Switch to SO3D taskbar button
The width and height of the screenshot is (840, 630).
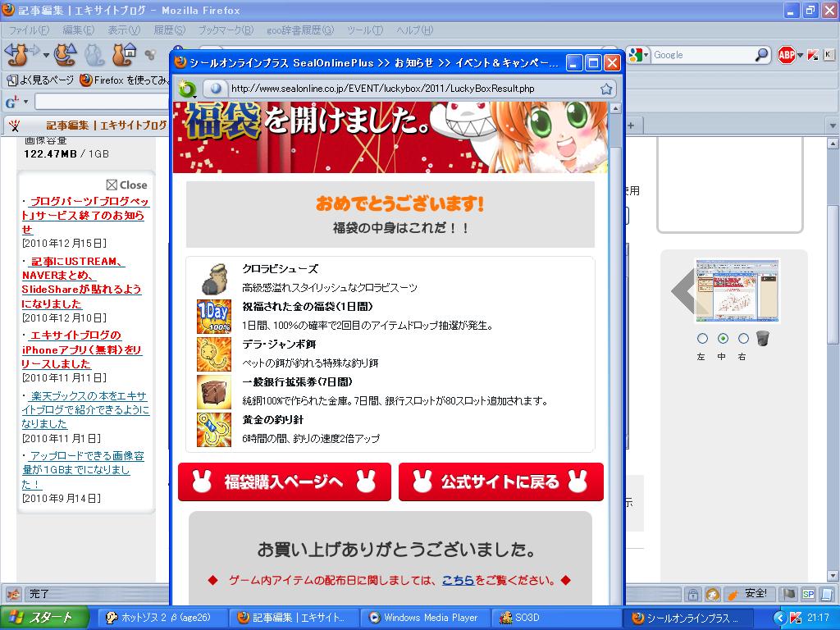pyautogui.click(x=557, y=618)
